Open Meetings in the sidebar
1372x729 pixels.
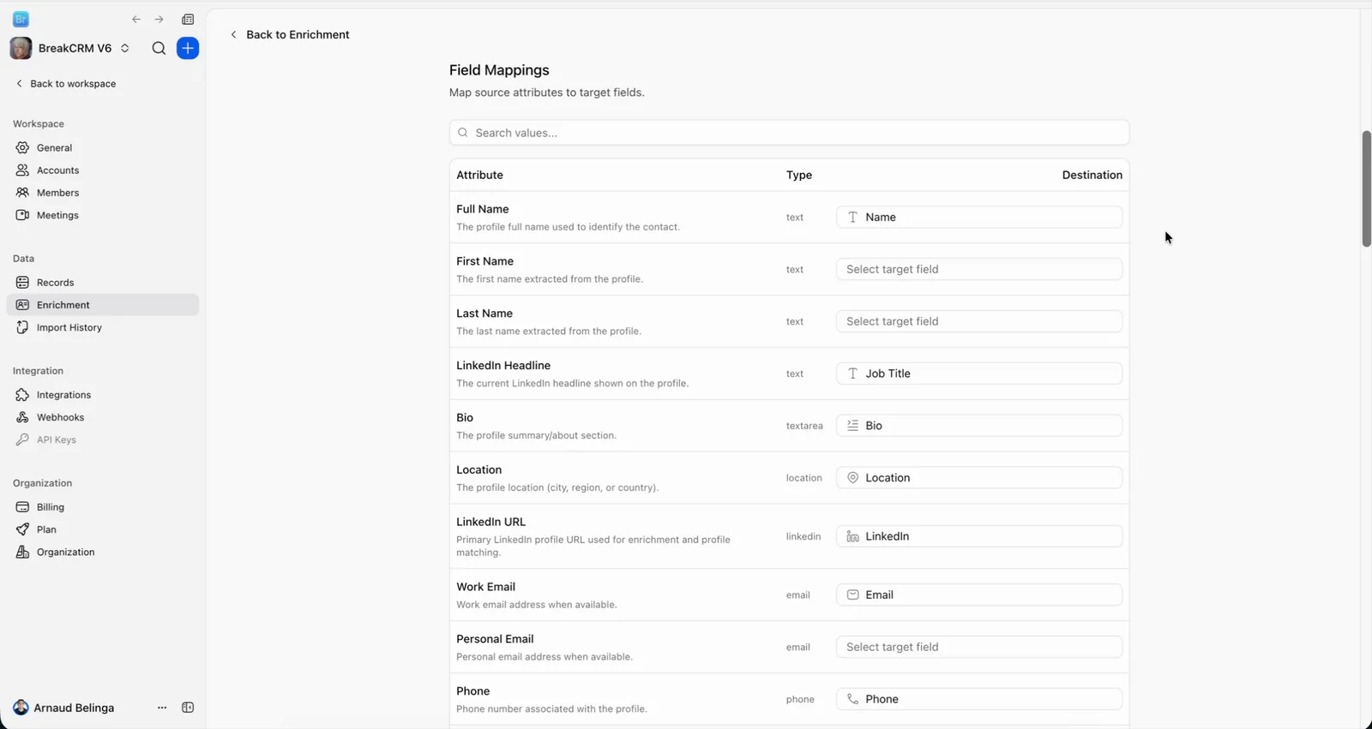pyautogui.click(x=103, y=215)
